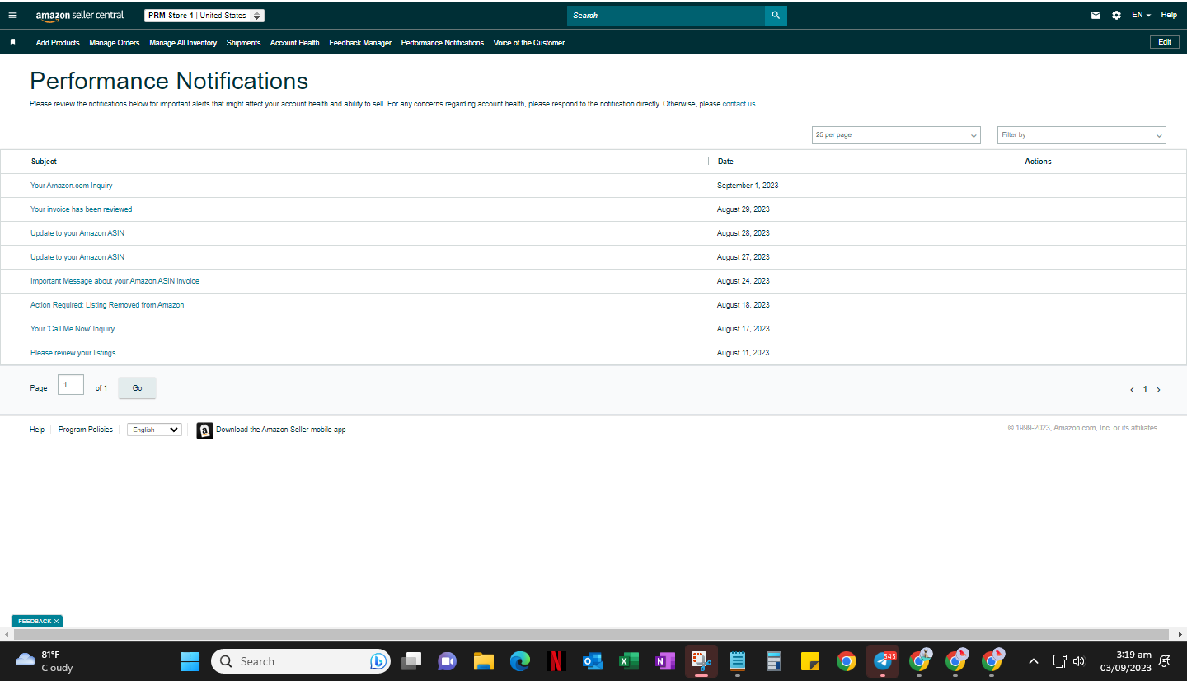Open Sticky Notes from the taskbar
Image resolution: width=1187 pixels, height=681 pixels.
[x=809, y=661]
